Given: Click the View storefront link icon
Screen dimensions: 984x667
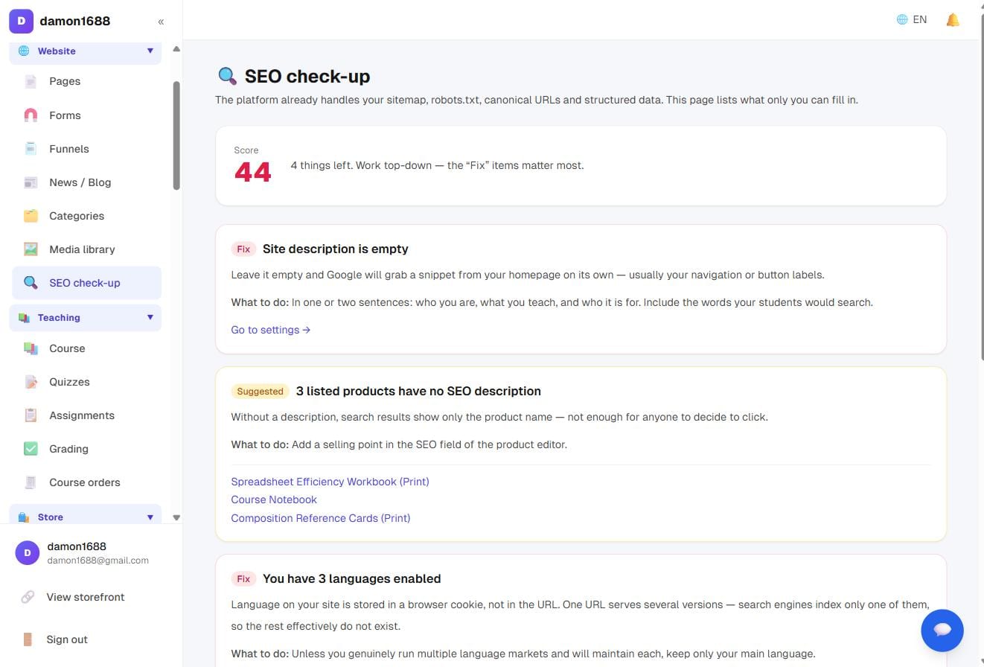Looking at the screenshot, I should click(28, 597).
